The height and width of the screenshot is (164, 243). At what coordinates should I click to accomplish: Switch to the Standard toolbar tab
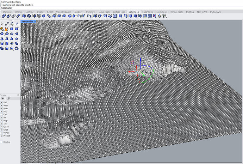7,12
